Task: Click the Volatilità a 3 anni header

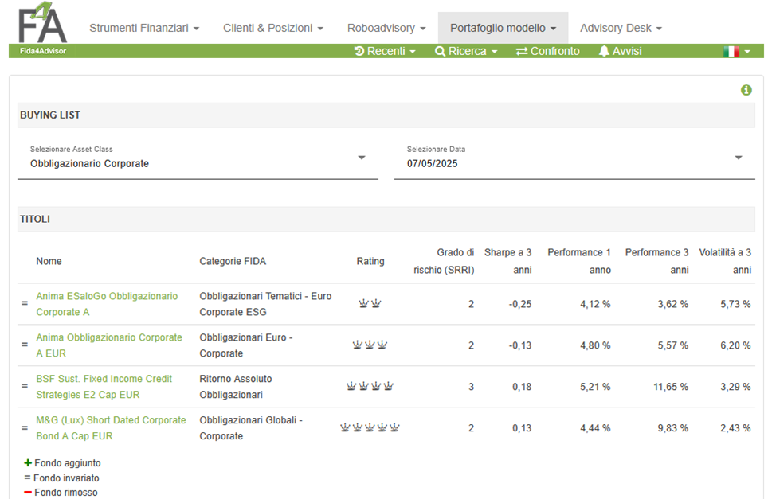Action: [x=725, y=261]
